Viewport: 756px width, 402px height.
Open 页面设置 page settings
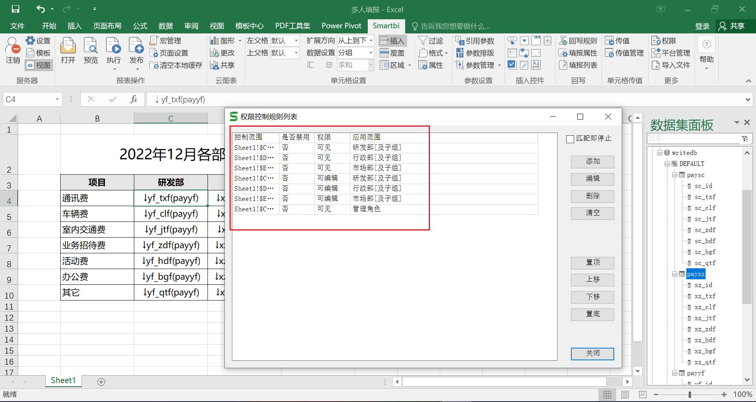(169, 53)
